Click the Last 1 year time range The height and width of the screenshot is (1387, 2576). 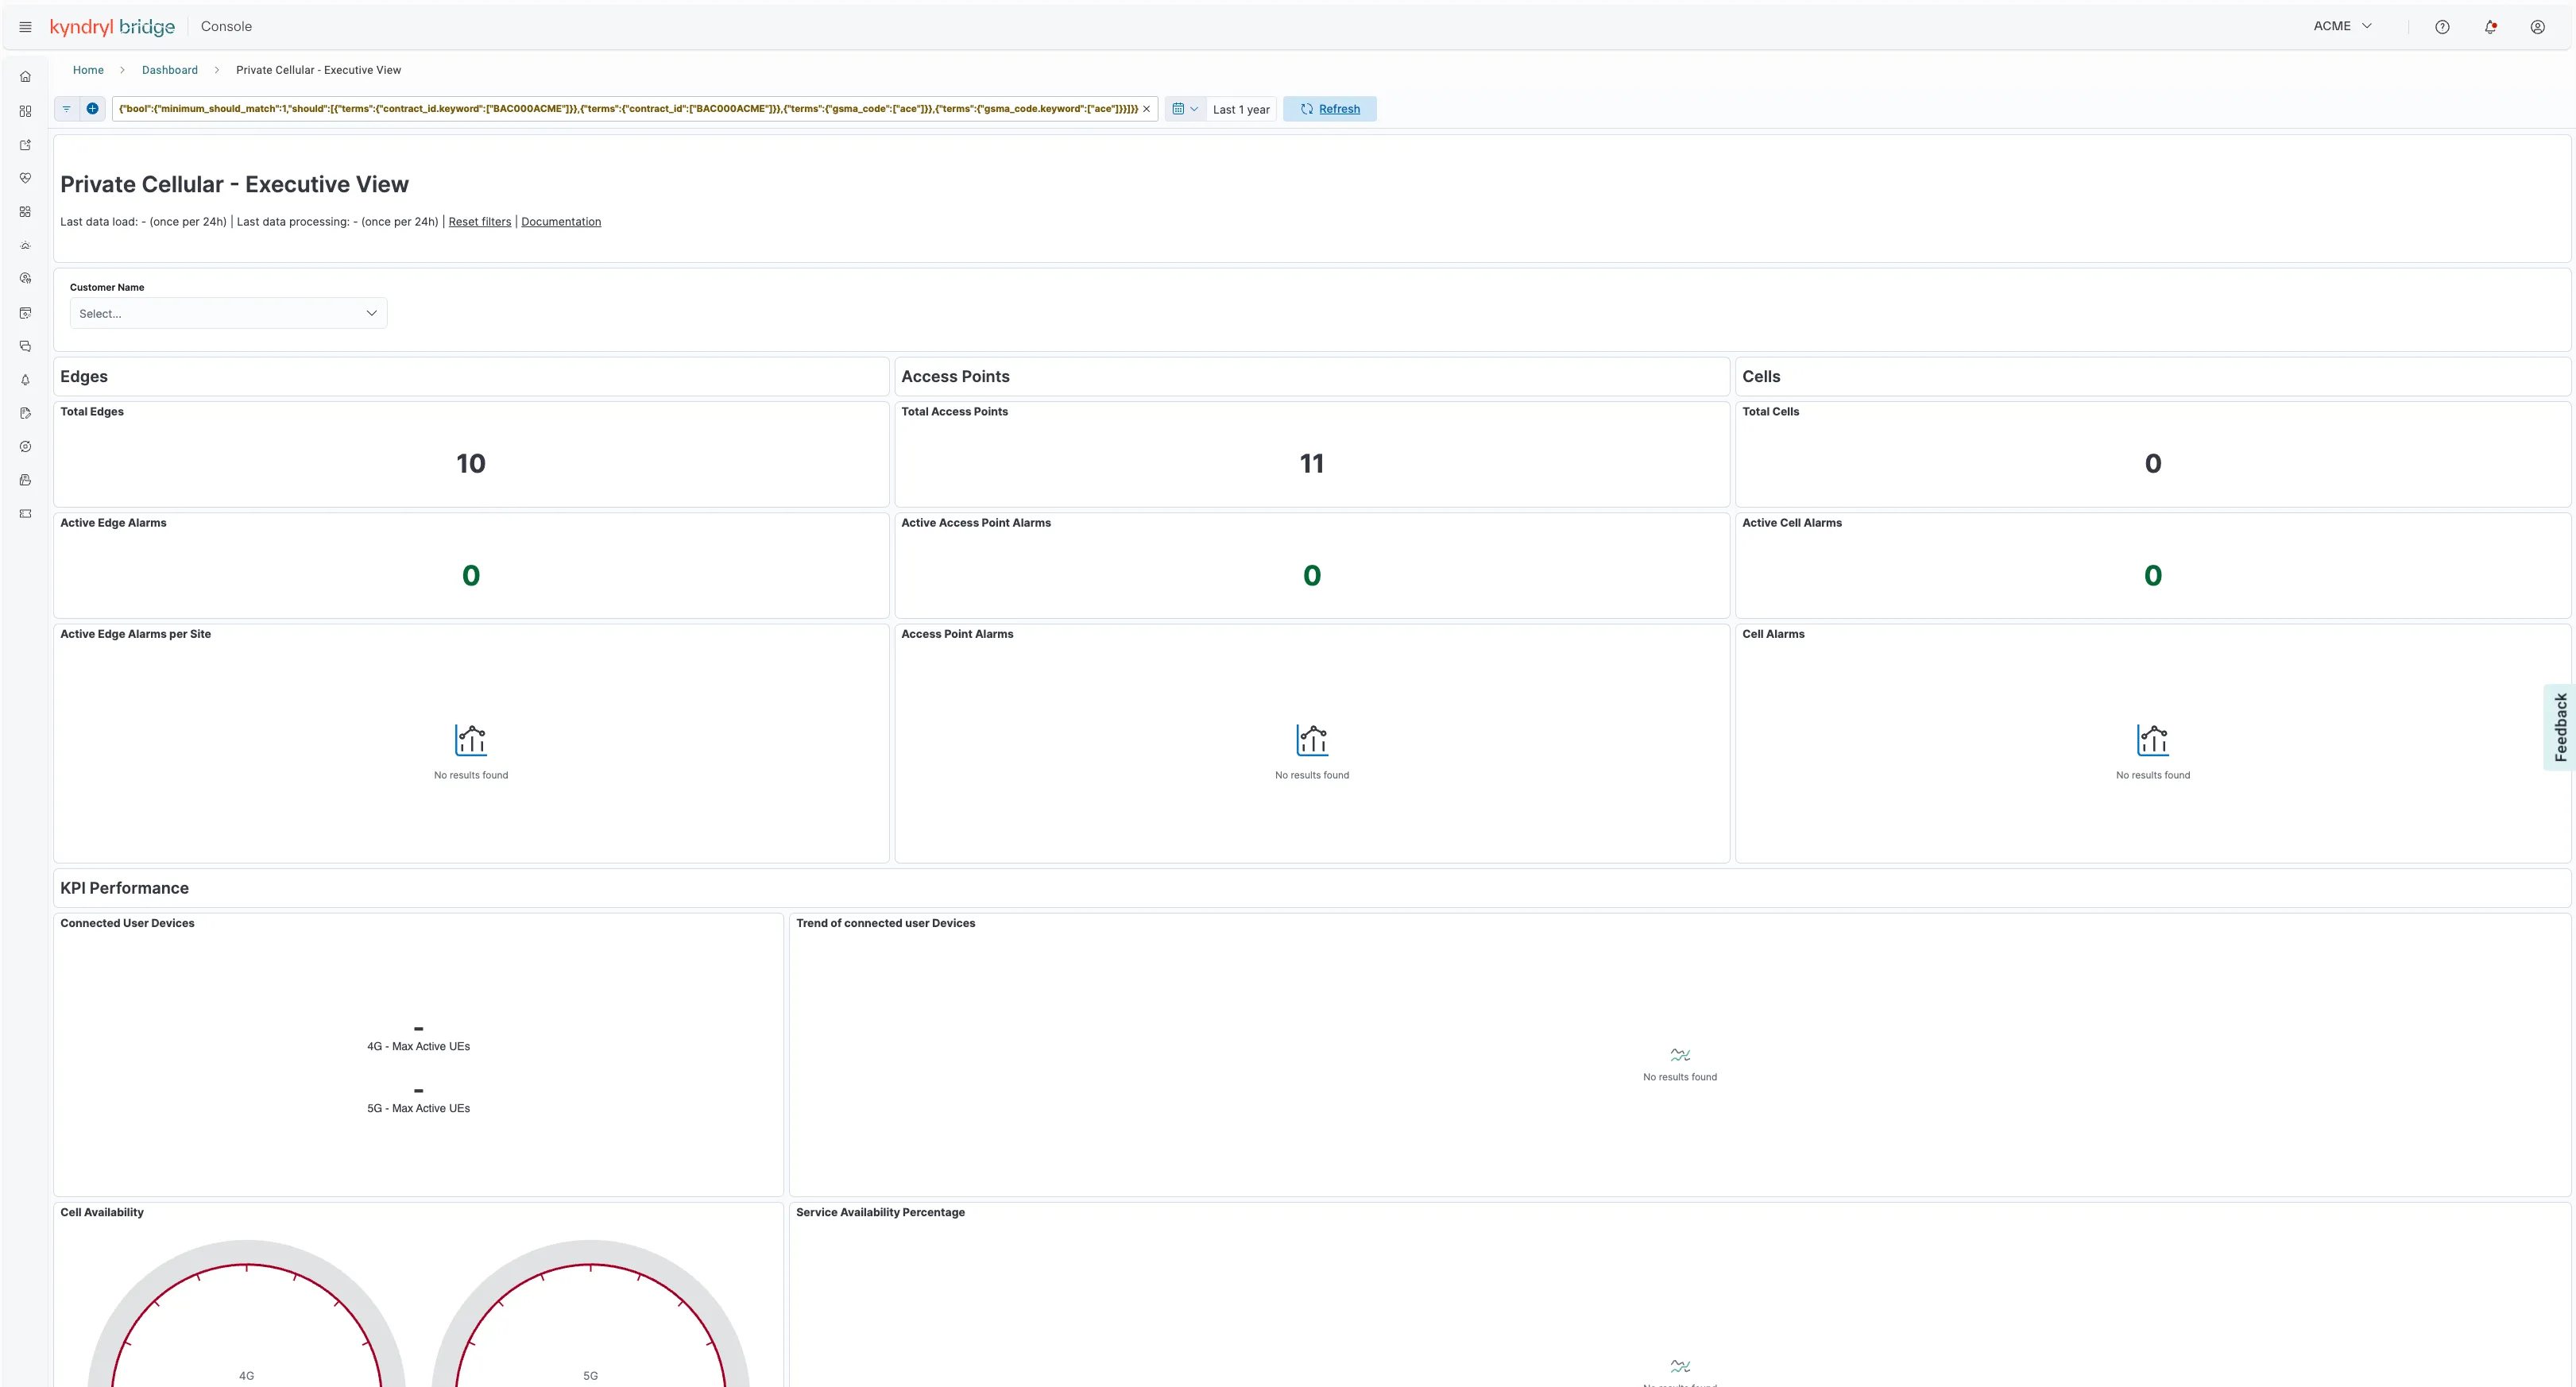click(x=1241, y=110)
